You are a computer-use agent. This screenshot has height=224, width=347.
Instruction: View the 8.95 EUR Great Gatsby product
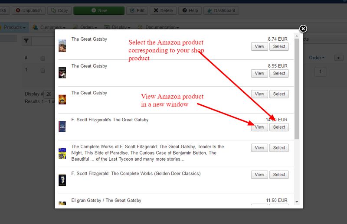(x=259, y=73)
